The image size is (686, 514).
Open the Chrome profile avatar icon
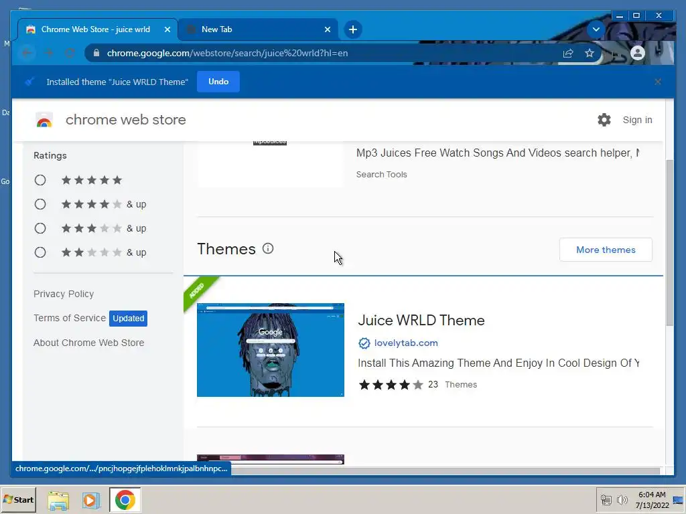pos(638,53)
